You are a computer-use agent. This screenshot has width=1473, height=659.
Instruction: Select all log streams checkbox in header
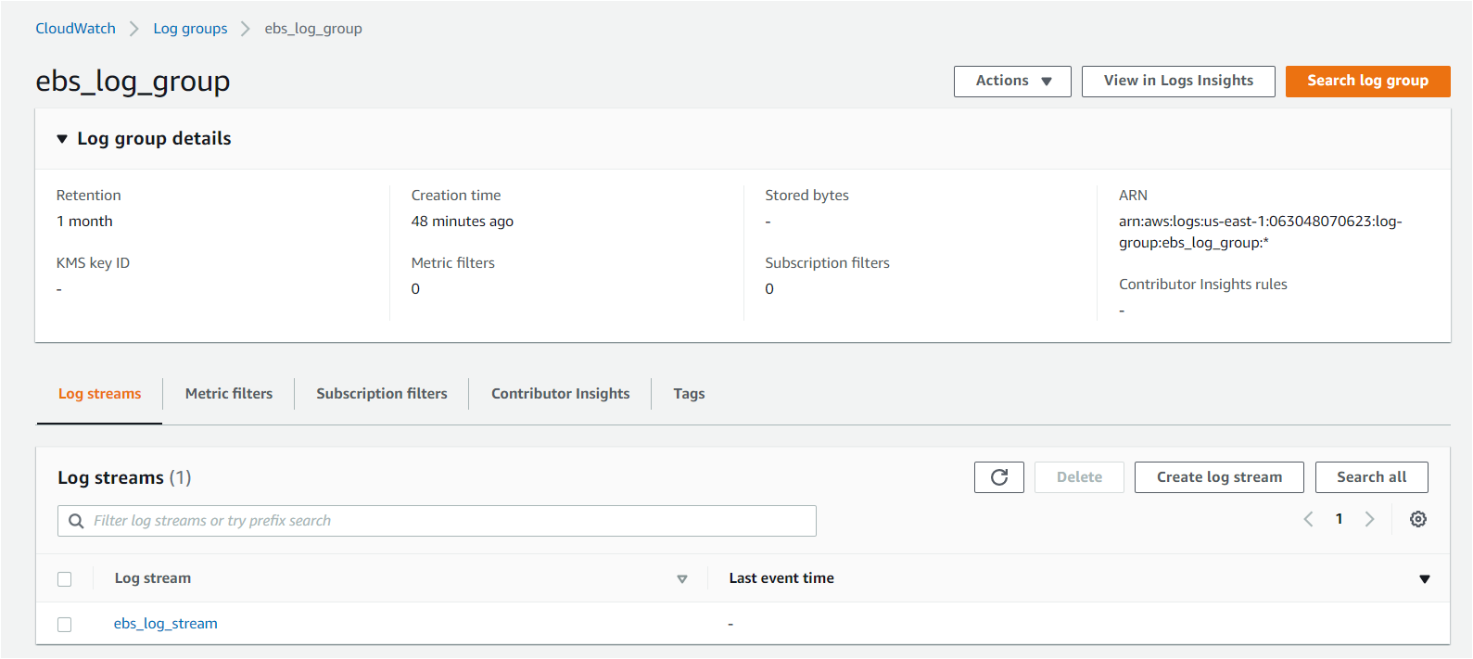[x=65, y=579]
